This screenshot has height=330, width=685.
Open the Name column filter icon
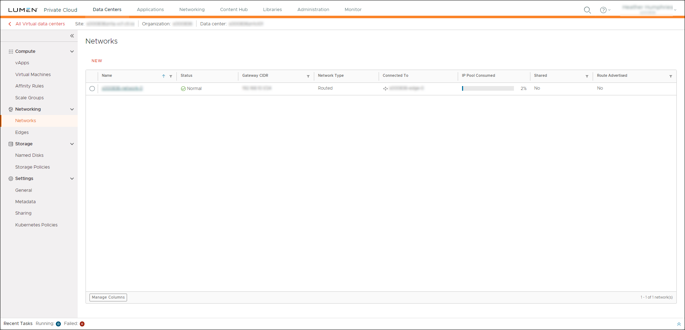pos(171,76)
